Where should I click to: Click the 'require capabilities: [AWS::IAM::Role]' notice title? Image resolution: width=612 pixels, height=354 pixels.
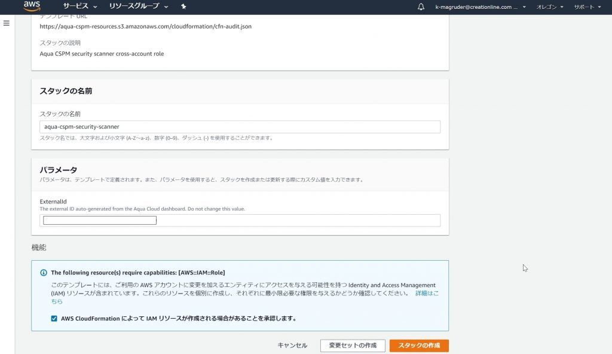(138, 273)
